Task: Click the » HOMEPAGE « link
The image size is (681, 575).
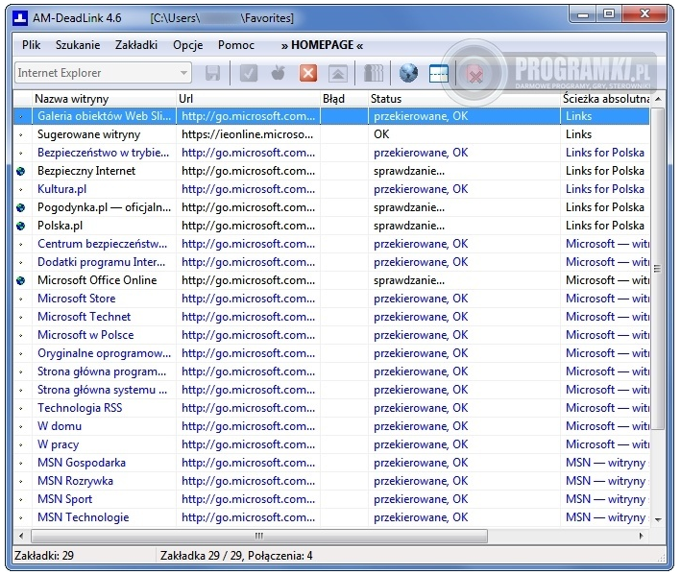Action: click(x=322, y=45)
